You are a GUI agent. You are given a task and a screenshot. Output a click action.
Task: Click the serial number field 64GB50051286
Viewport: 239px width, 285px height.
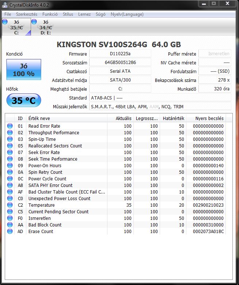(120, 63)
